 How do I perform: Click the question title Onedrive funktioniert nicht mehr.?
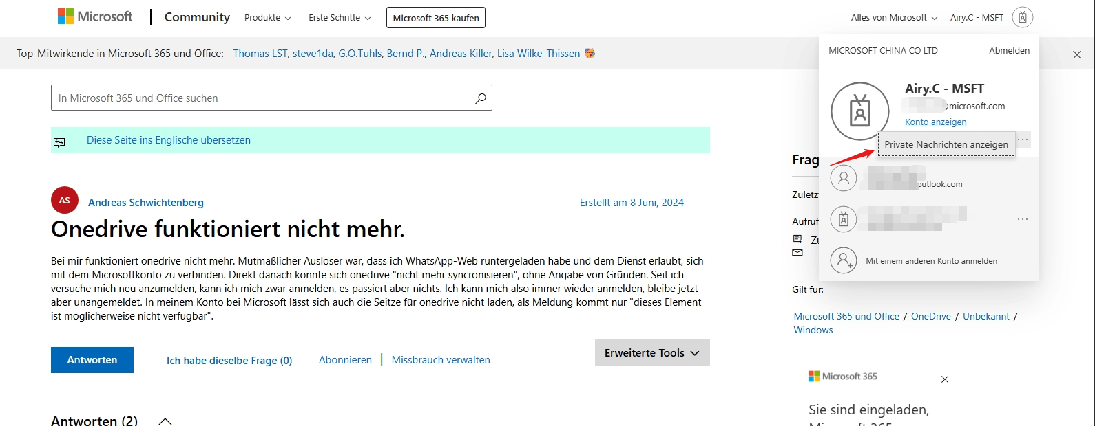point(228,229)
